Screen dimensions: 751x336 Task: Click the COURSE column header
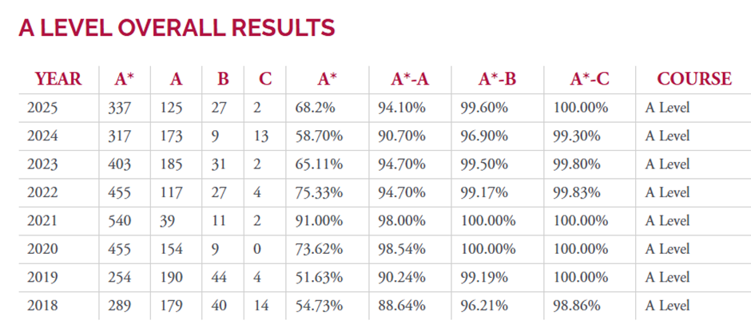coord(693,79)
